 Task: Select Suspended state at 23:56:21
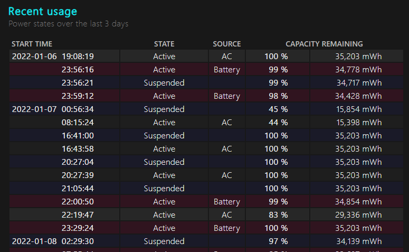[164, 83]
